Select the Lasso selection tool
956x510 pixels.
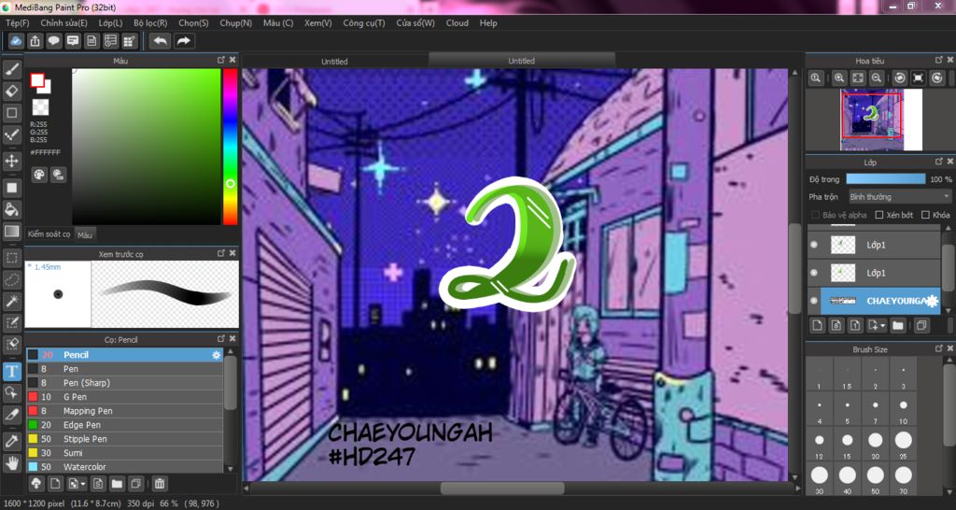[x=11, y=280]
